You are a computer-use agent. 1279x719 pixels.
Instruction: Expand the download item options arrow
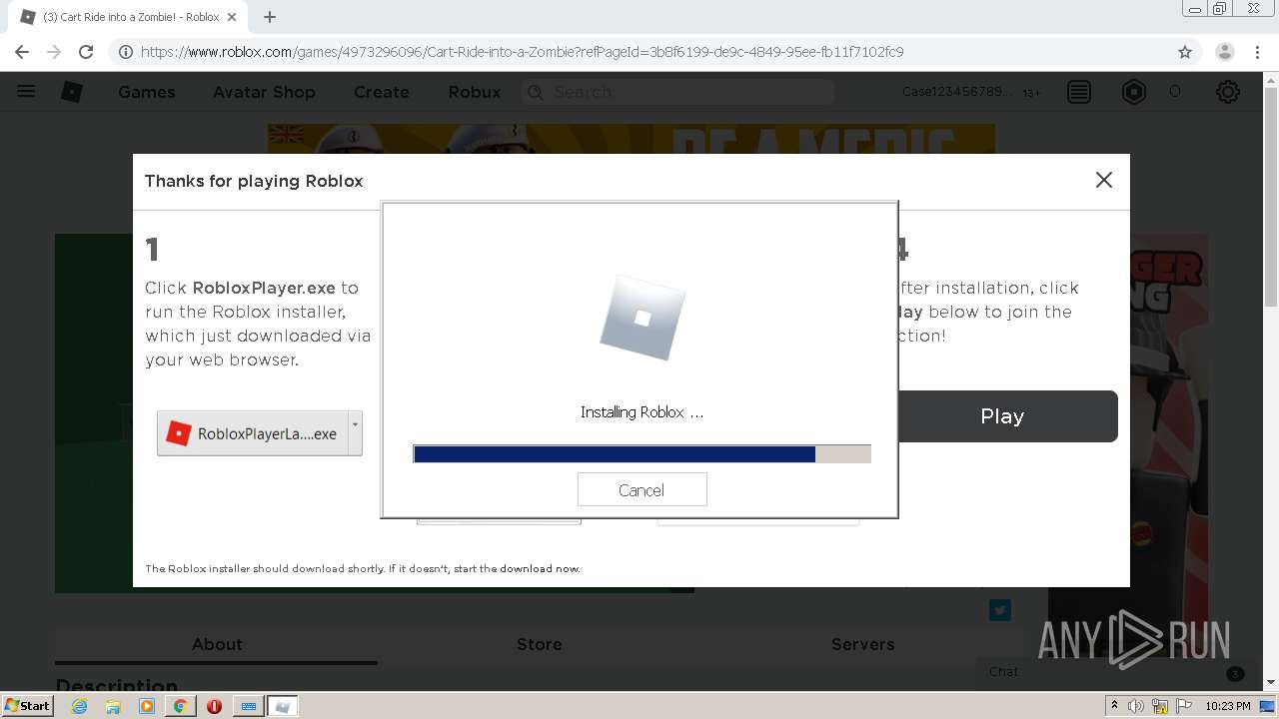(x=354, y=434)
